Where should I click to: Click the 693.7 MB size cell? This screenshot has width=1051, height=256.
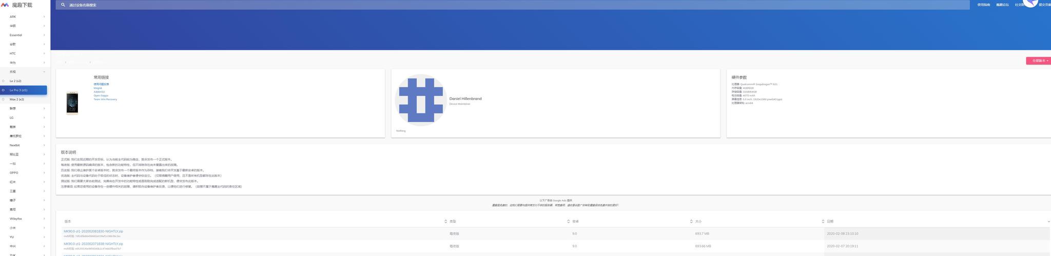702,234
